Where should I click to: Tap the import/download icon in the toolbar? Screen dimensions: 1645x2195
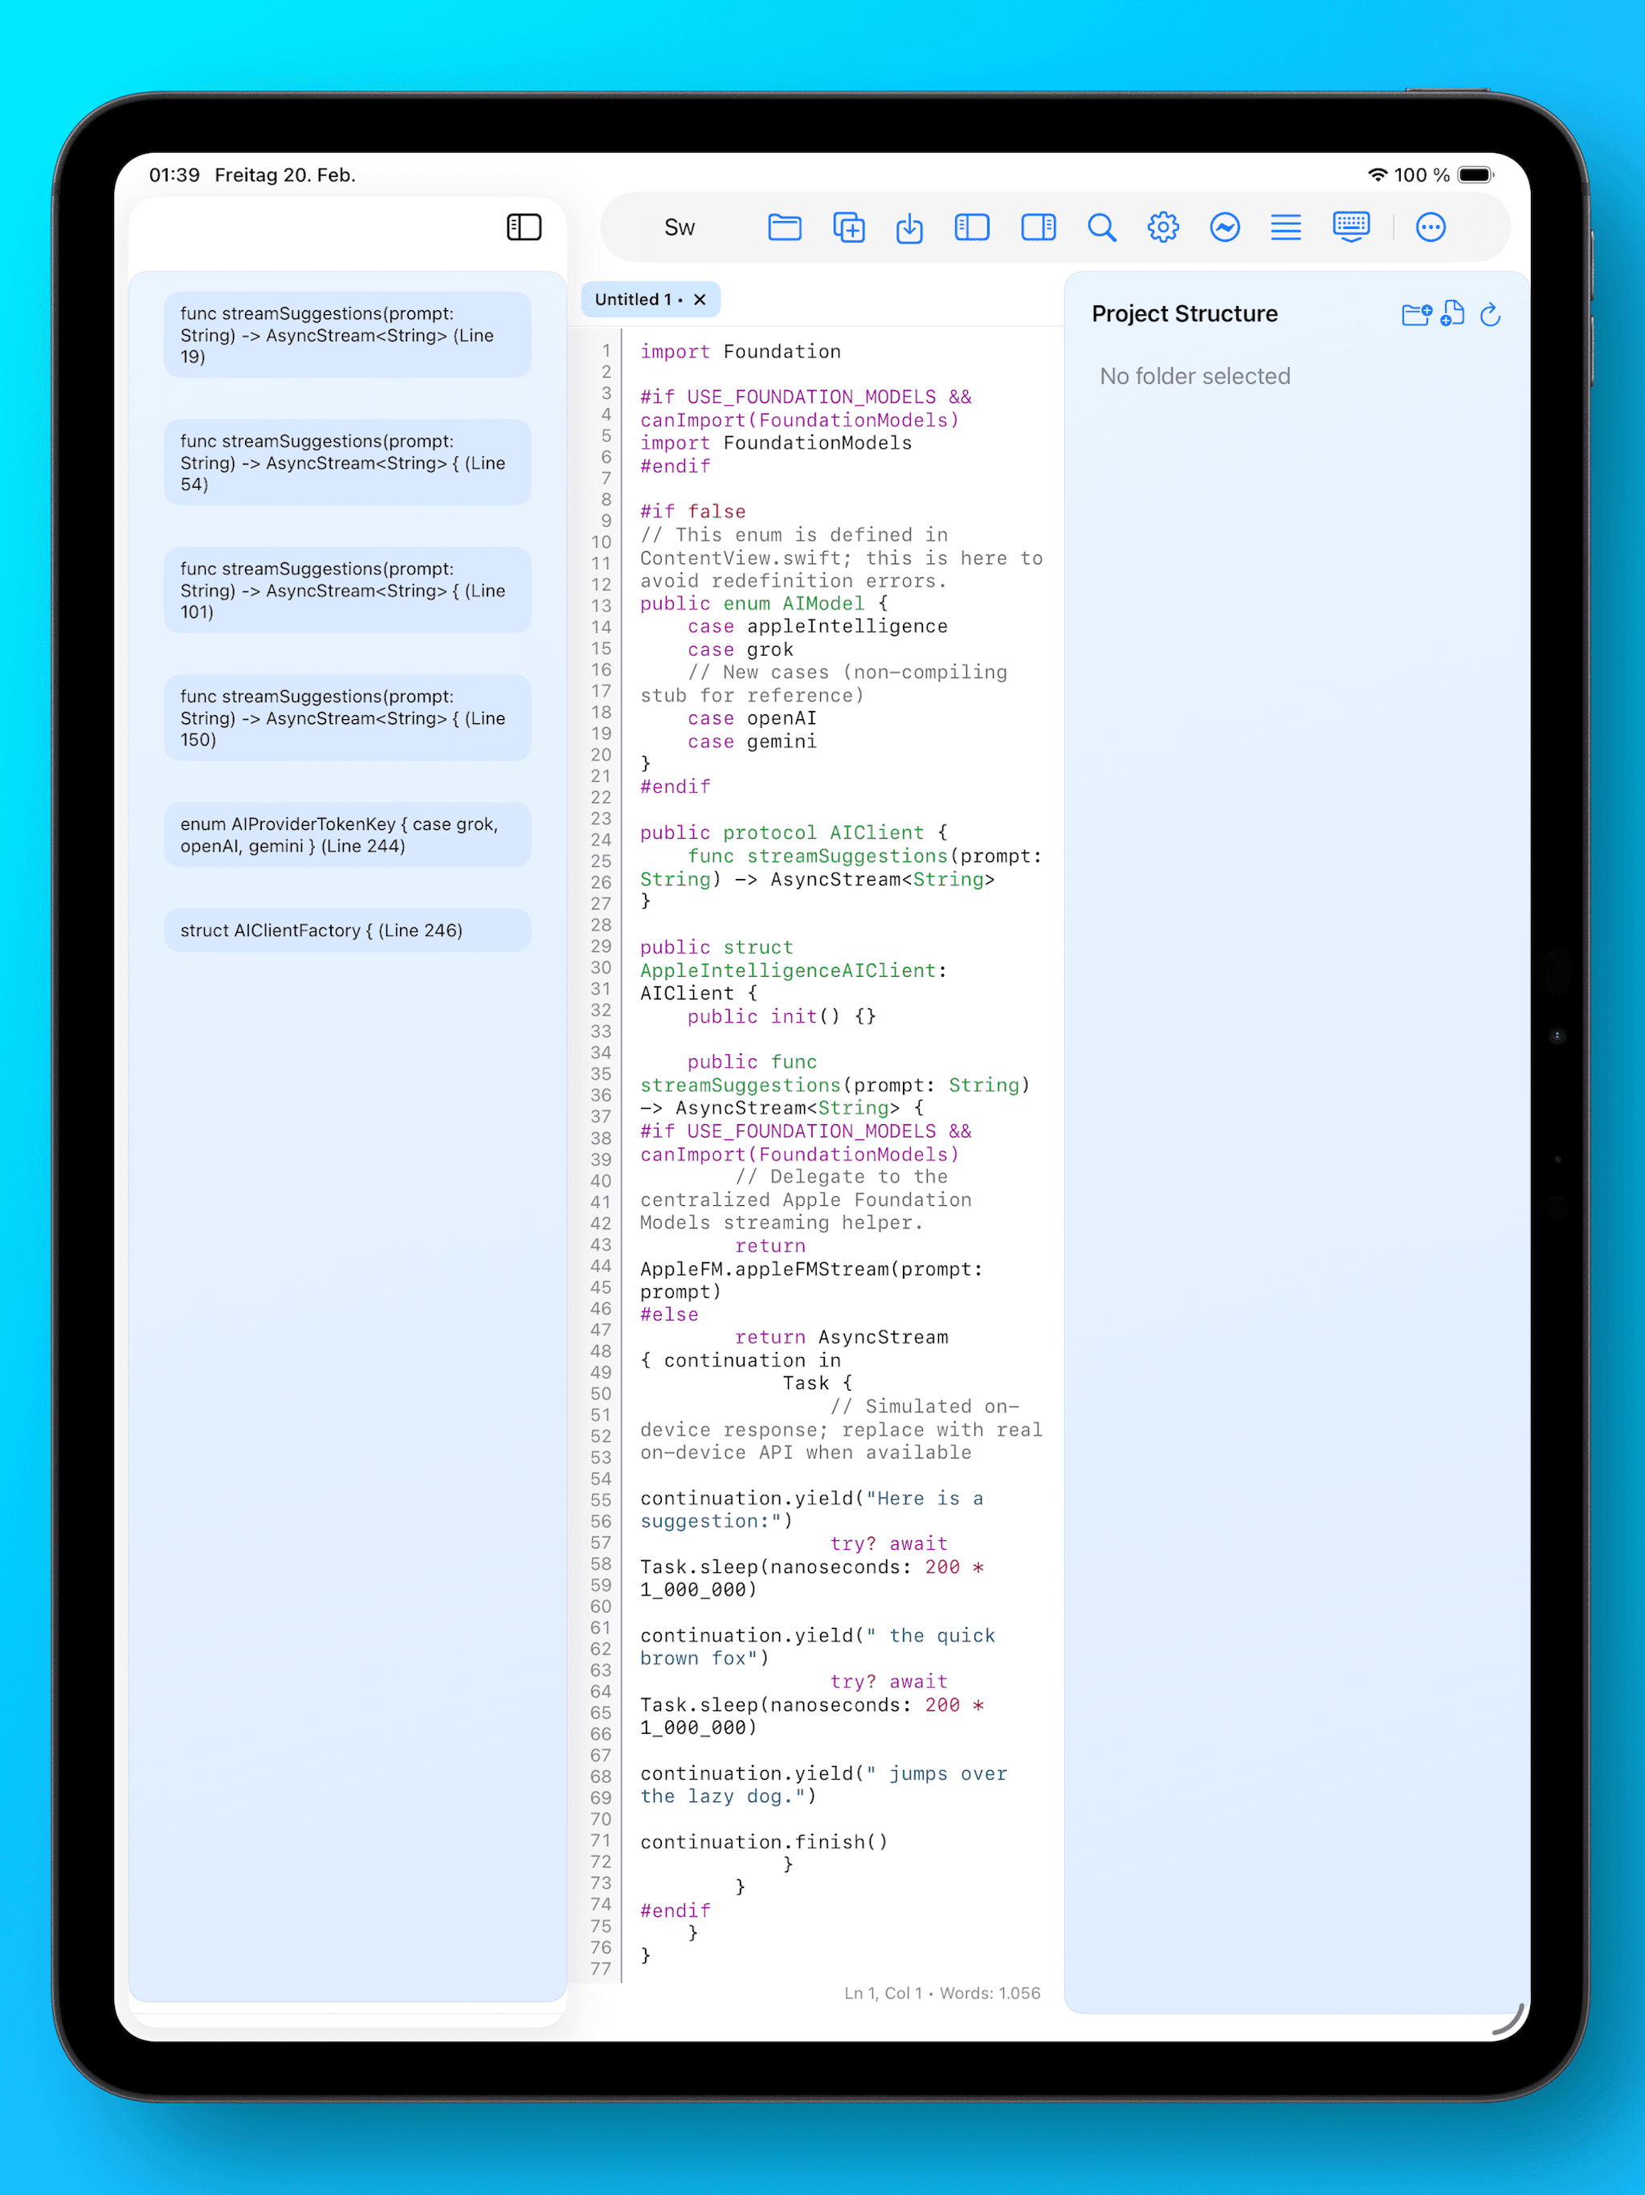pos(910,227)
